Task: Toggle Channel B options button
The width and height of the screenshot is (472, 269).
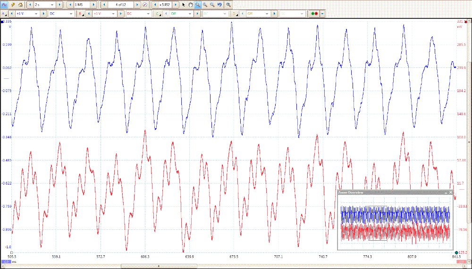Action: tap(81, 14)
